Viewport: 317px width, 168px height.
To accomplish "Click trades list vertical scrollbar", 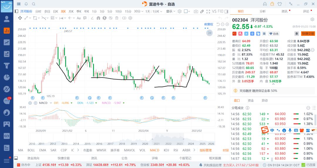I will [315, 120].
